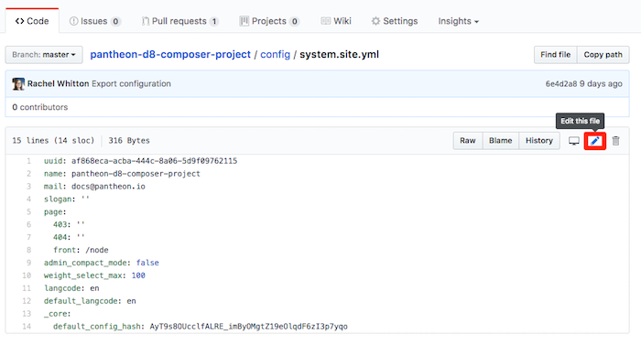Click the weight_select_max 100 value
The height and width of the screenshot is (345, 641).
click(x=138, y=275)
